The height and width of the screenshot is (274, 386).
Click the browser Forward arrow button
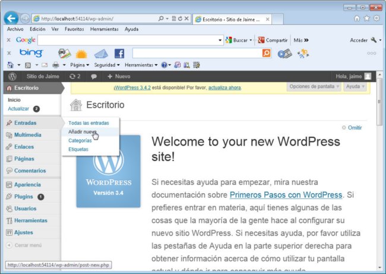[25, 18]
